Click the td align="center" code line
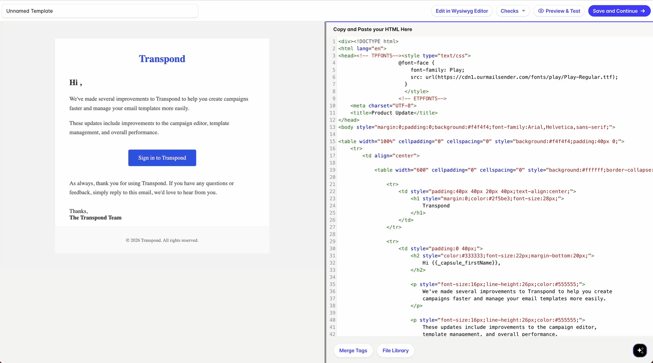The image size is (653, 363). [391, 156]
